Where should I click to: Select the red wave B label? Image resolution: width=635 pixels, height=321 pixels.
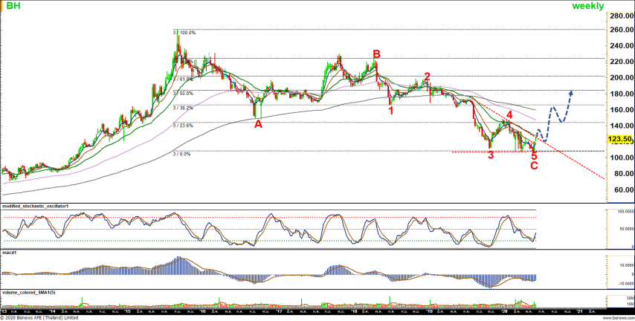tap(377, 54)
